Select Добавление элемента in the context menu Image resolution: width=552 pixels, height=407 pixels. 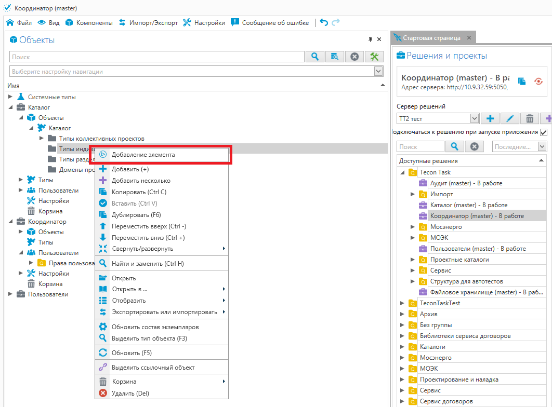point(143,155)
